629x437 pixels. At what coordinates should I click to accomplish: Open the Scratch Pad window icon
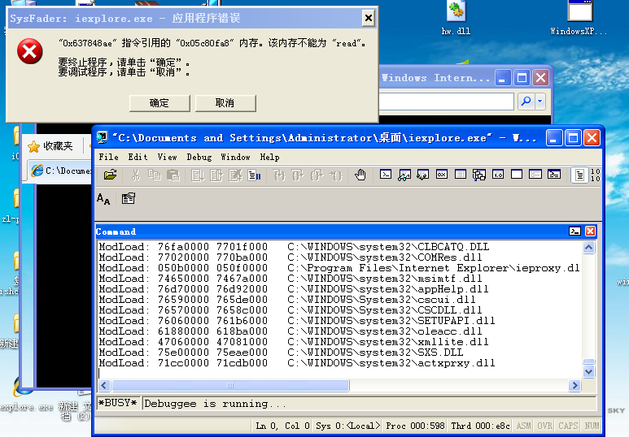tap(517, 175)
